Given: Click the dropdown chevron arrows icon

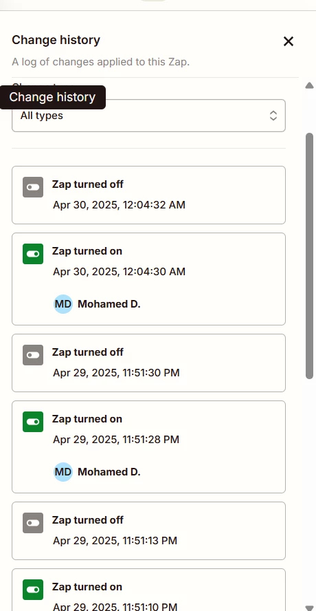Looking at the screenshot, I should (x=273, y=116).
